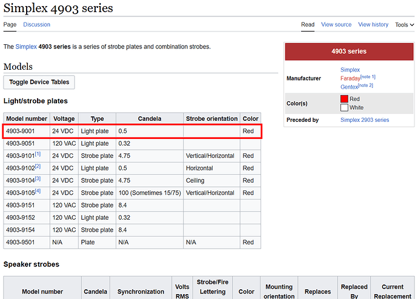Open the View source tab
This screenshot has height=299, width=418.
point(336,25)
